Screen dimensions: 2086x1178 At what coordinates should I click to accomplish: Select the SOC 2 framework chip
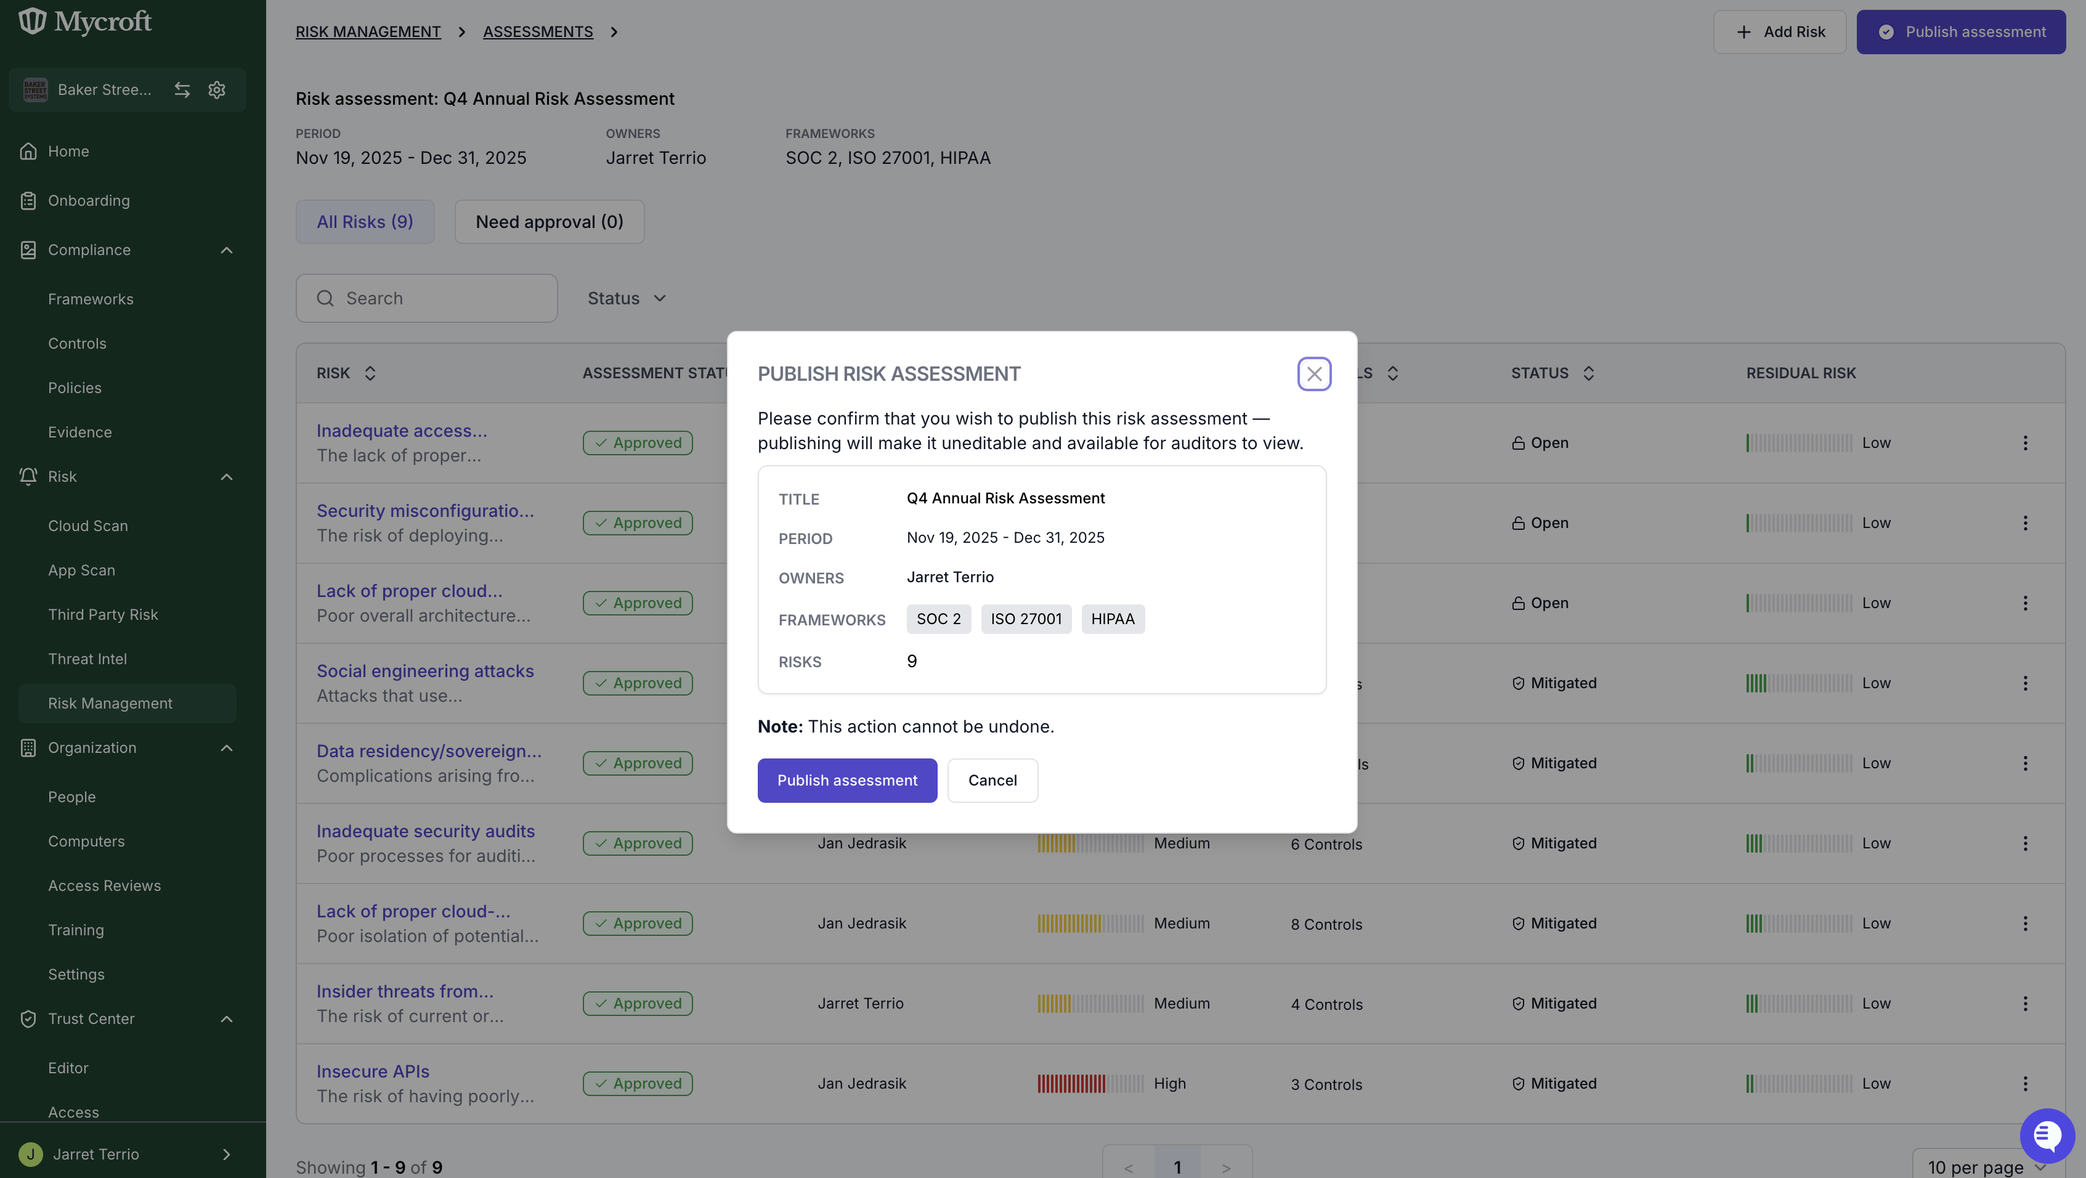coord(938,619)
